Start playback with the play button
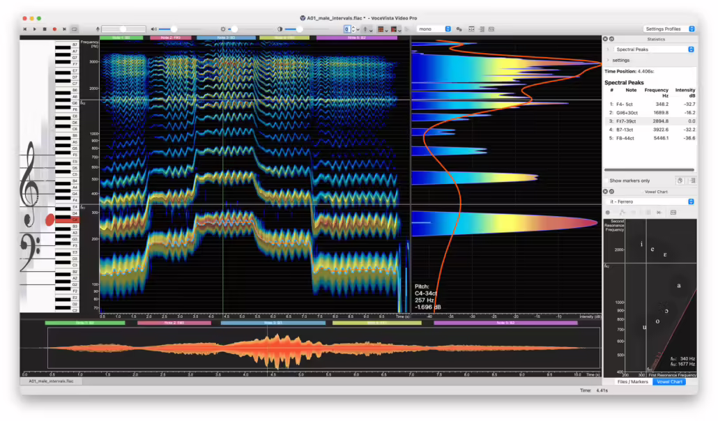The width and height of the screenshot is (718, 421). coord(34,29)
